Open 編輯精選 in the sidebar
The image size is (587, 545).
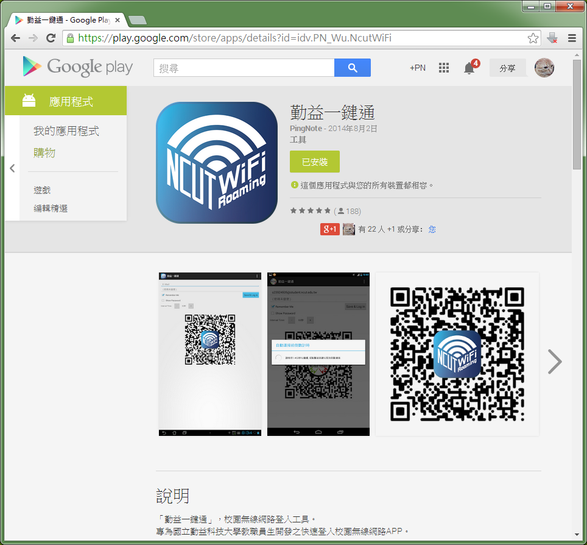[x=51, y=208]
